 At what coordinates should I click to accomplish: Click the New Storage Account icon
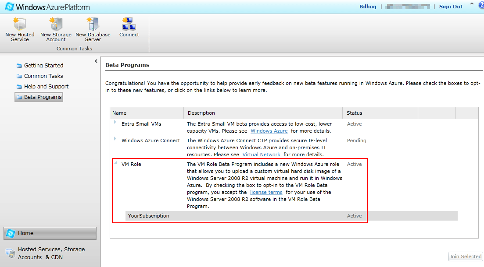click(56, 24)
